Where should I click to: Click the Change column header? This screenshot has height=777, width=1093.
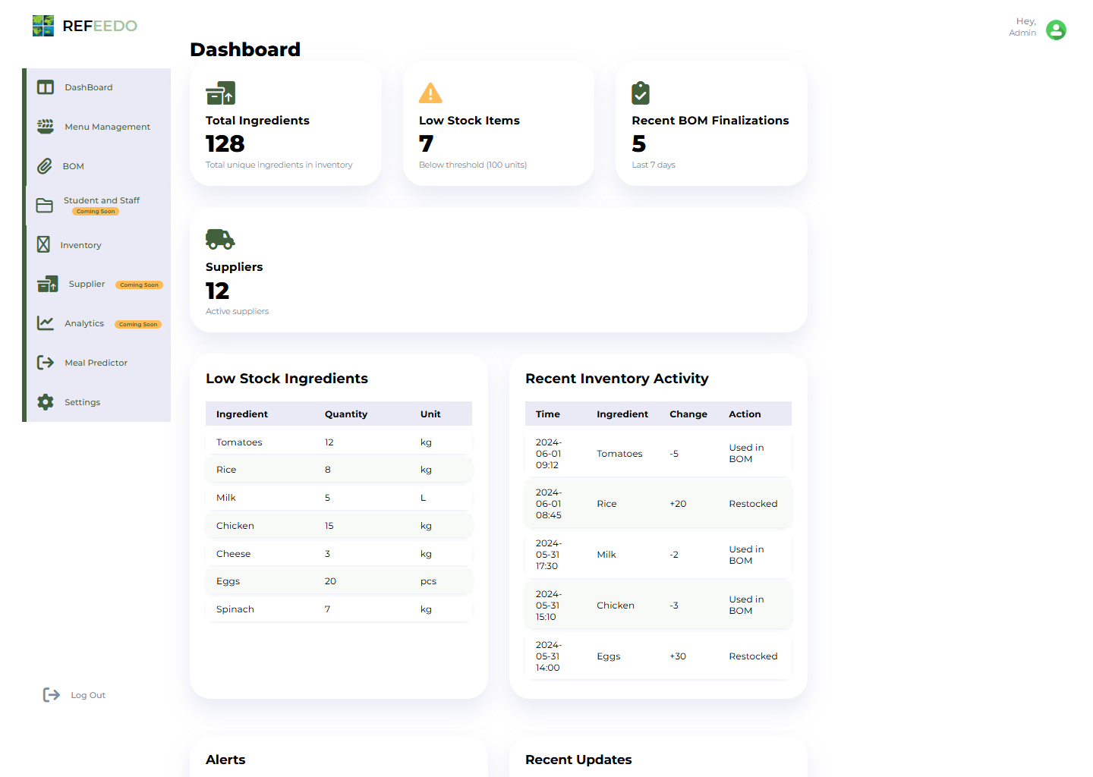[x=688, y=414]
